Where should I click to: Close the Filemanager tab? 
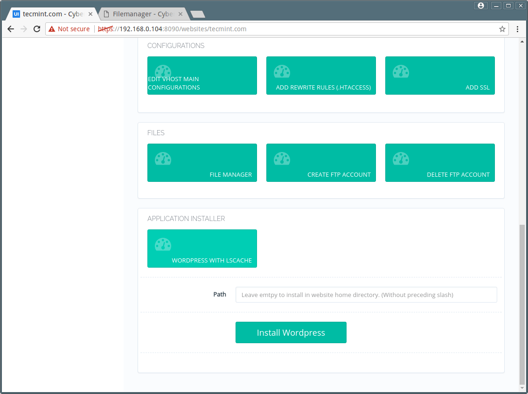pos(181,14)
